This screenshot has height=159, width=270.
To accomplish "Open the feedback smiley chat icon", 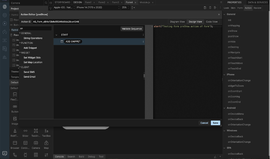I will pos(5,153).
